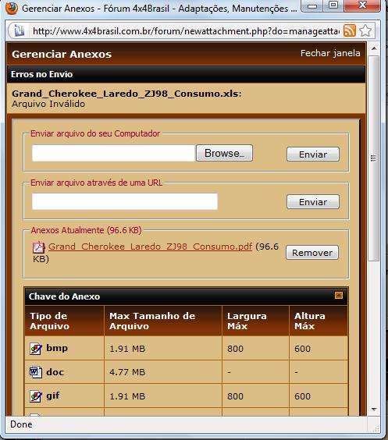Click the URL upload text field
388x440 pixels.
pyautogui.click(x=125, y=201)
